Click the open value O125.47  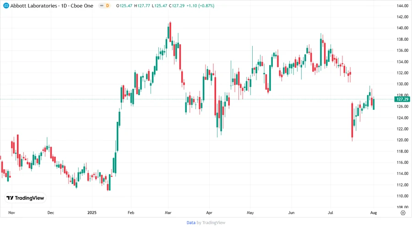tap(124, 5)
